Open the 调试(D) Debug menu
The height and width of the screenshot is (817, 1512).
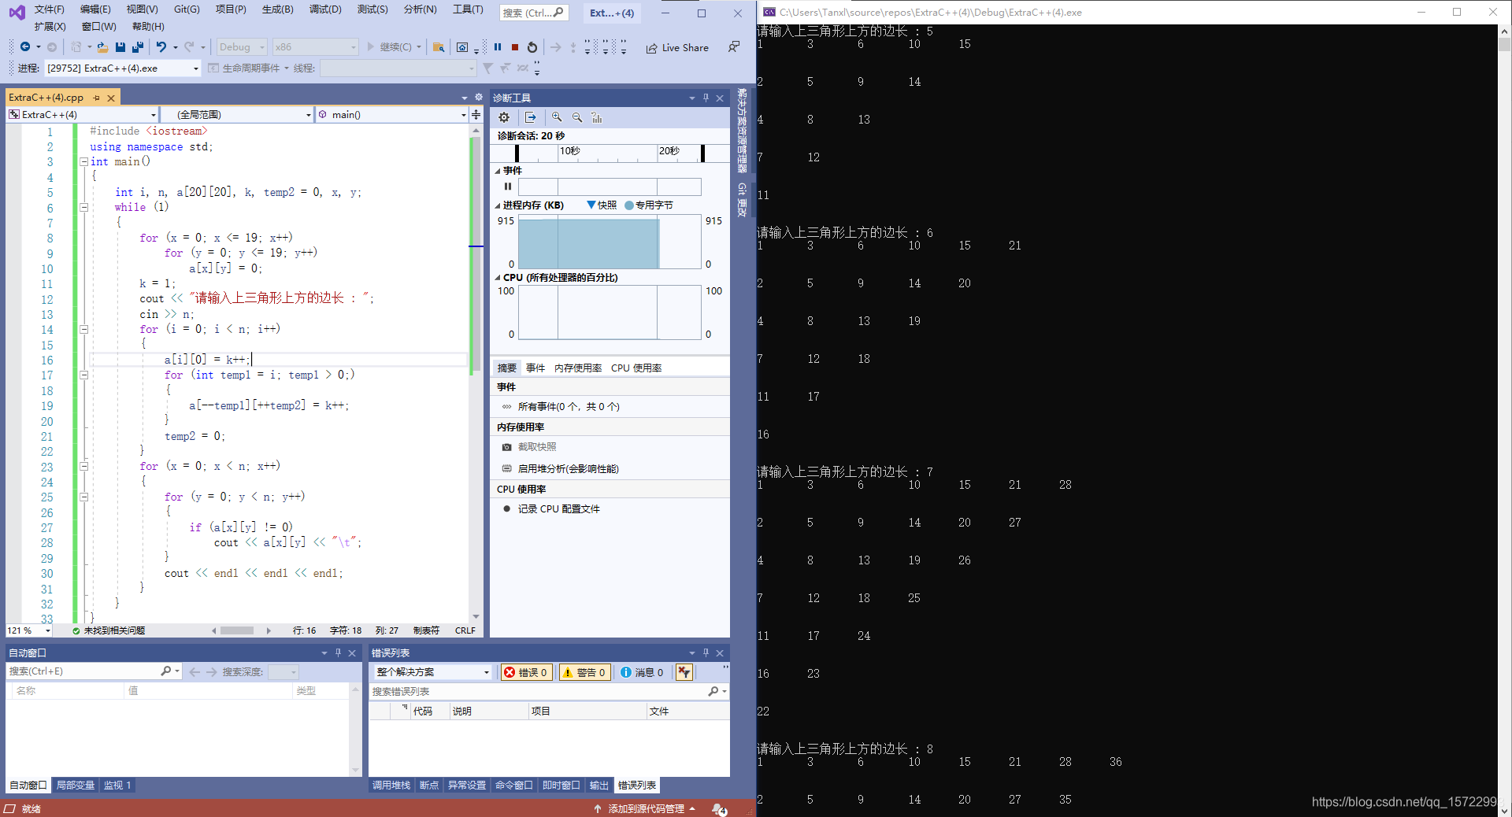click(x=325, y=9)
